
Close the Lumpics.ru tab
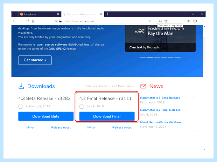[58, 14]
